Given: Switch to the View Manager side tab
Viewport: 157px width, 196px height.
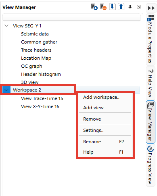Looking at the screenshot, I should [151, 122].
